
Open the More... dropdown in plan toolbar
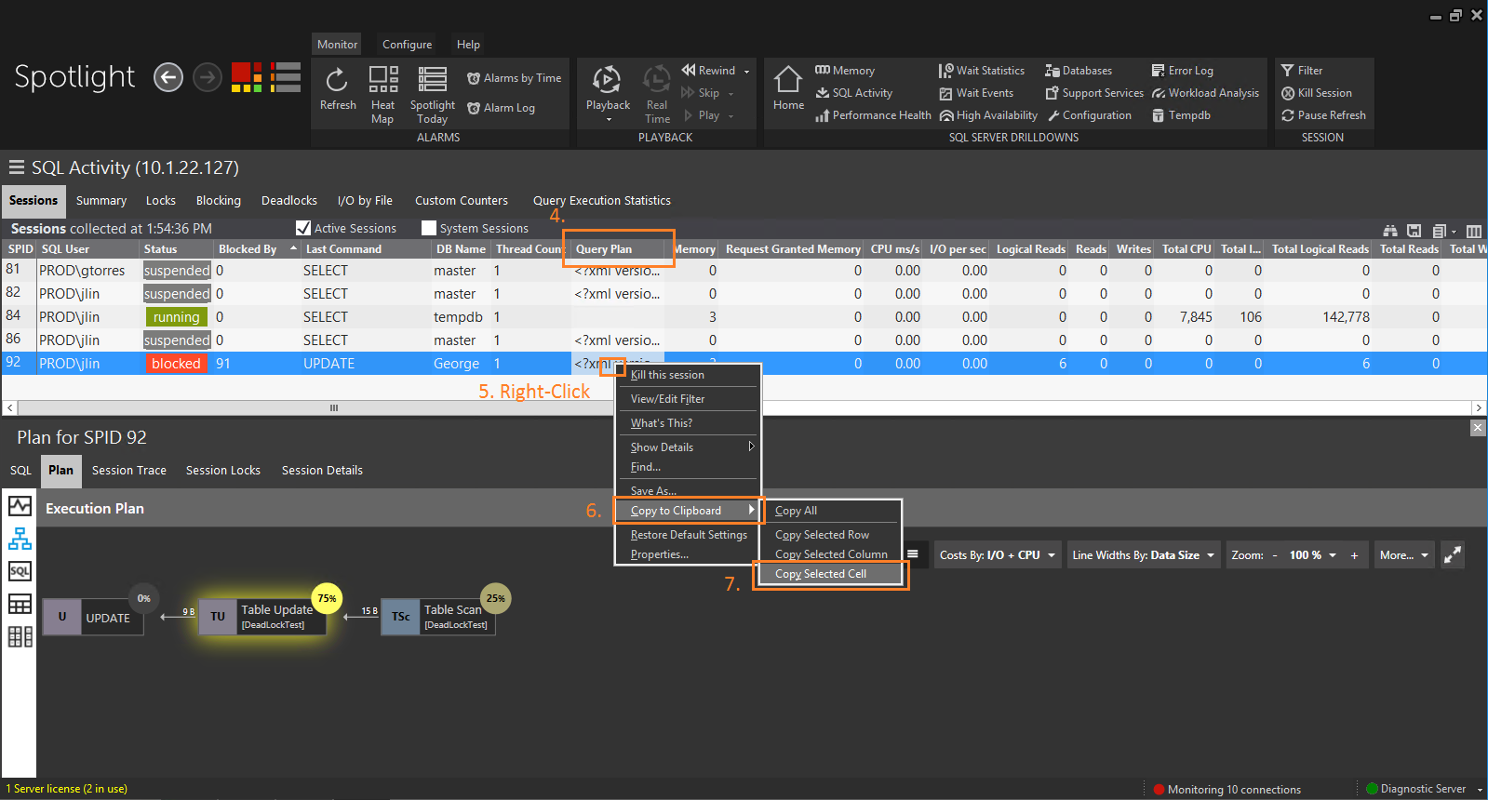point(1403,555)
